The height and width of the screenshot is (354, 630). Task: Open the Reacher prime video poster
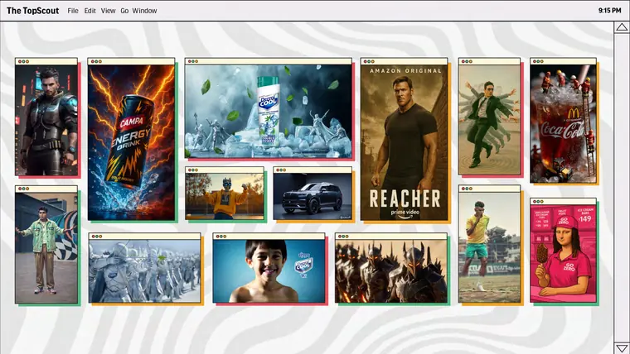coord(404,142)
